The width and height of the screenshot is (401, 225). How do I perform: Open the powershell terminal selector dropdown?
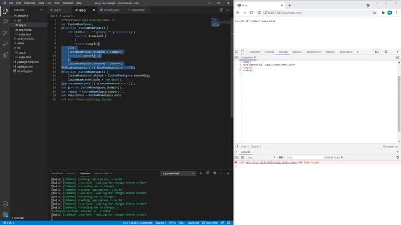coord(178,173)
